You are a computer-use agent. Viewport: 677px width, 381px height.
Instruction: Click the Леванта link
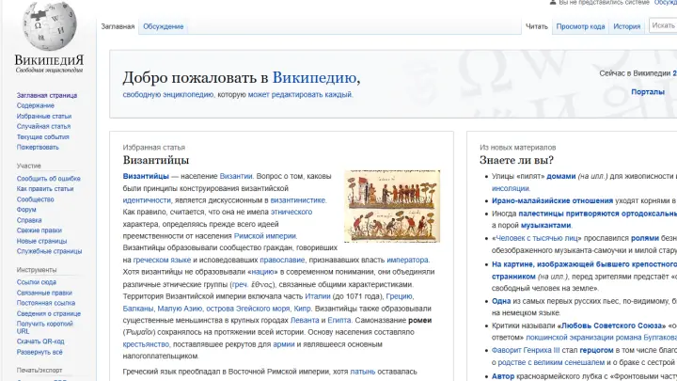tap(305, 321)
